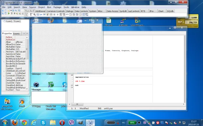Click the Lazarus icon in the taskbar
This screenshot has width=203, height=126.
tap(90, 123)
